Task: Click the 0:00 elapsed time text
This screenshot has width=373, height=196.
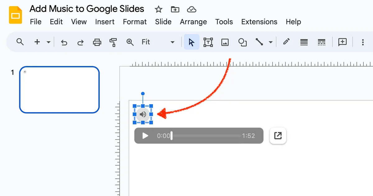Action: coord(163,136)
